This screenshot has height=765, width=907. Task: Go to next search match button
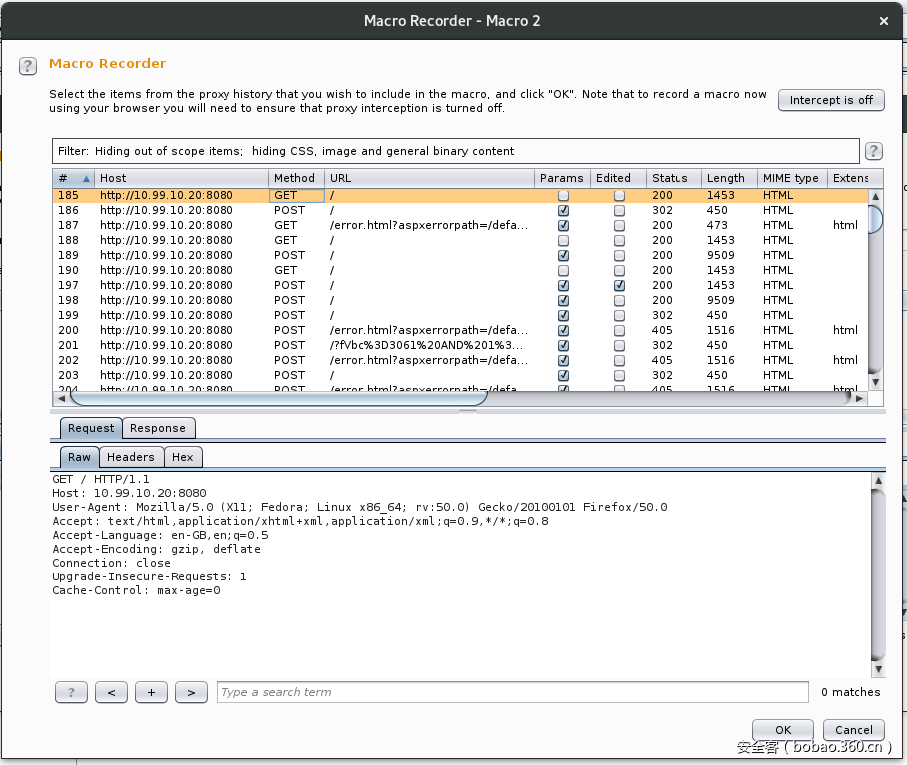point(191,692)
